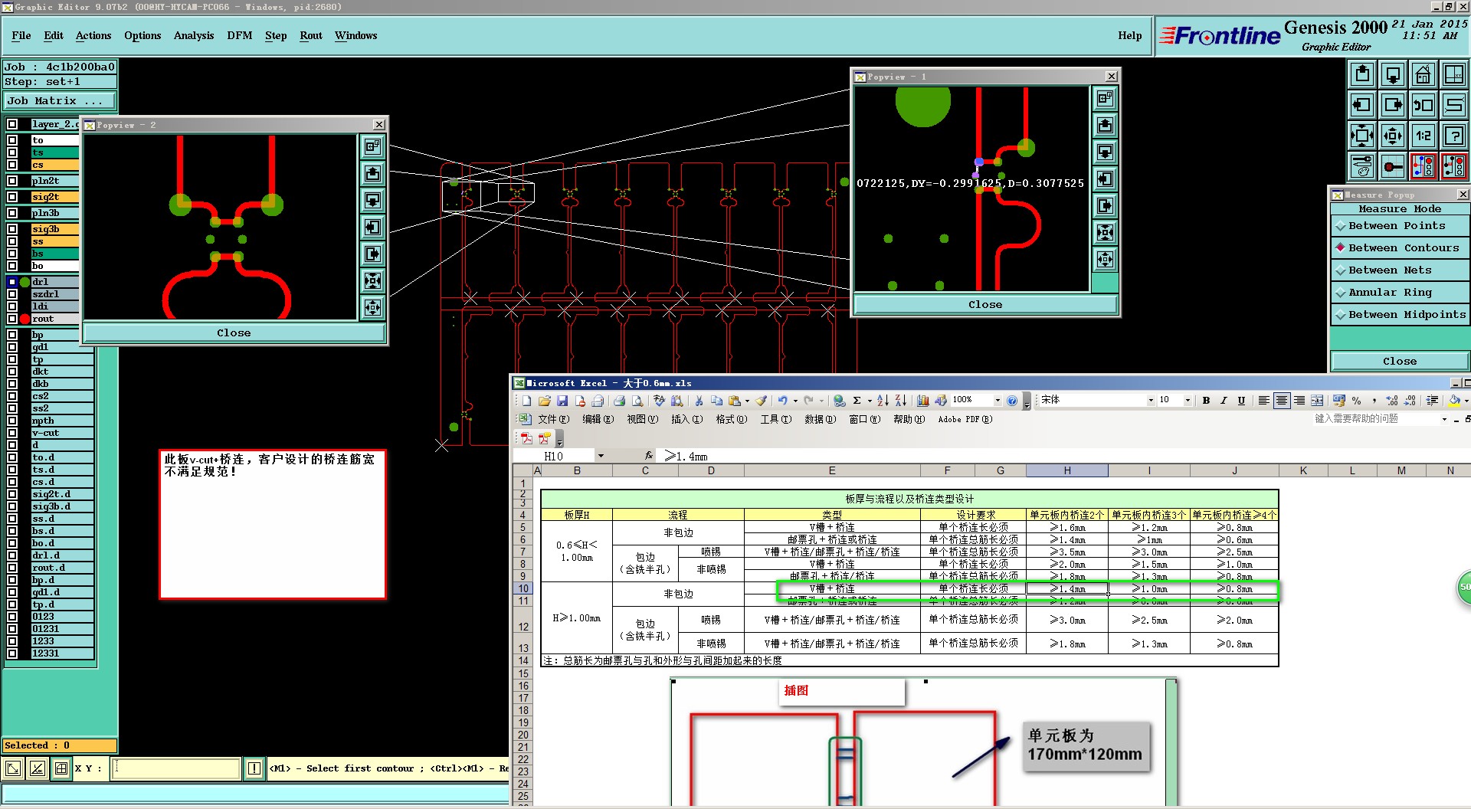Toggle Underline in Excel toolbar
The width and height of the screenshot is (1471, 809).
click(x=1241, y=401)
